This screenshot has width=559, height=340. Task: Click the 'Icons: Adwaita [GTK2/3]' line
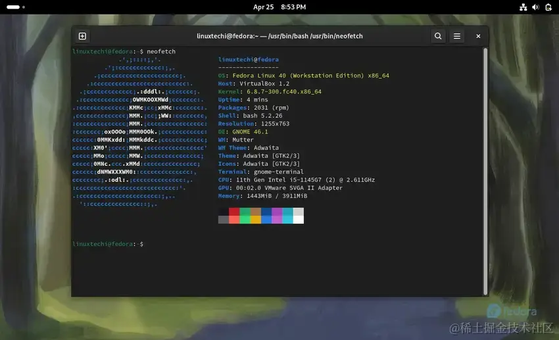[259, 164]
